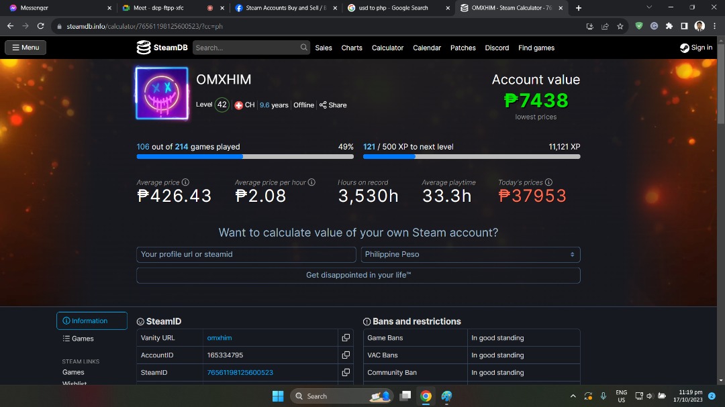Image resolution: width=725 pixels, height=407 pixels.
Task: Copy the Vanity URL value
Action: click(x=346, y=338)
